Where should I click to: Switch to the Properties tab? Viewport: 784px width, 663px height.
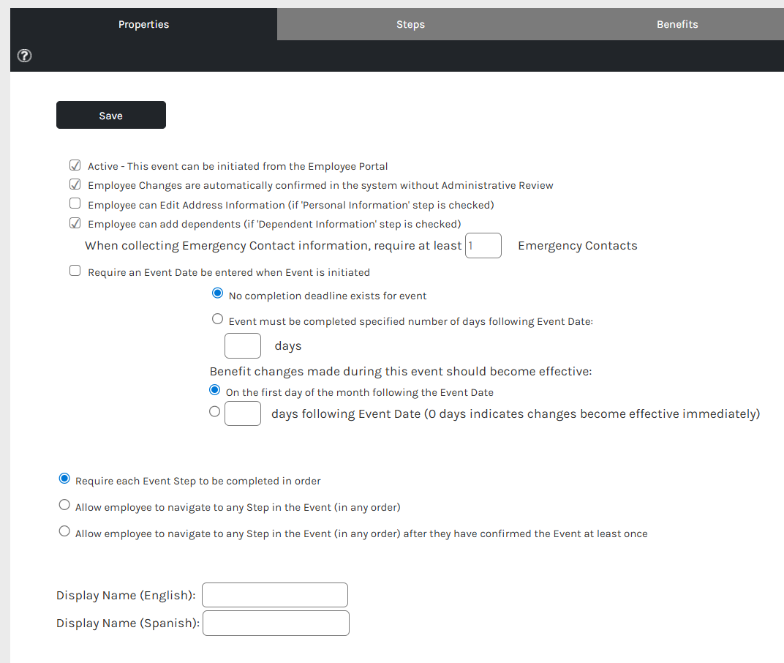(143, 24)
